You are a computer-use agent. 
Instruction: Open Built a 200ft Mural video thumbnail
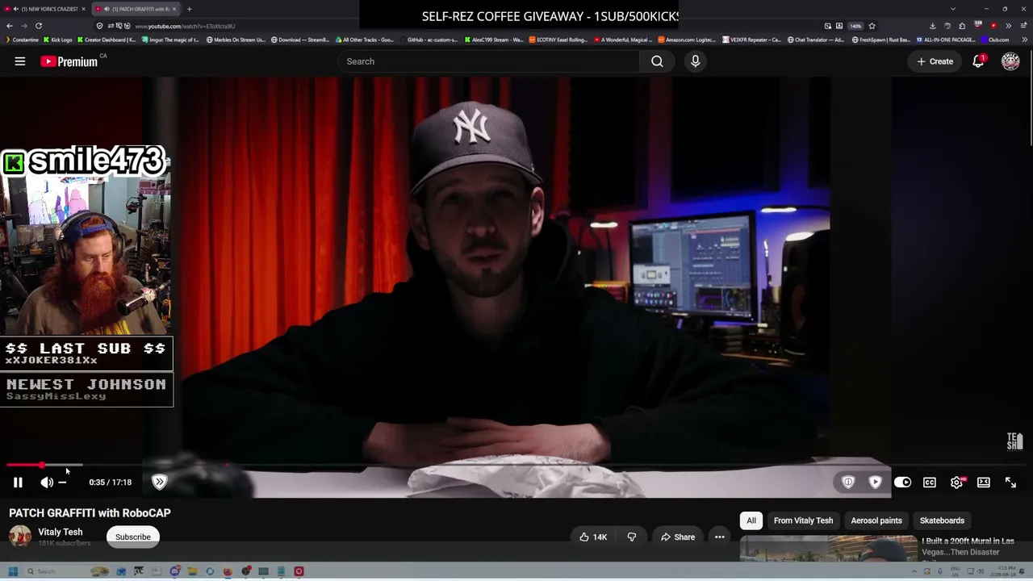click(829, 549)
